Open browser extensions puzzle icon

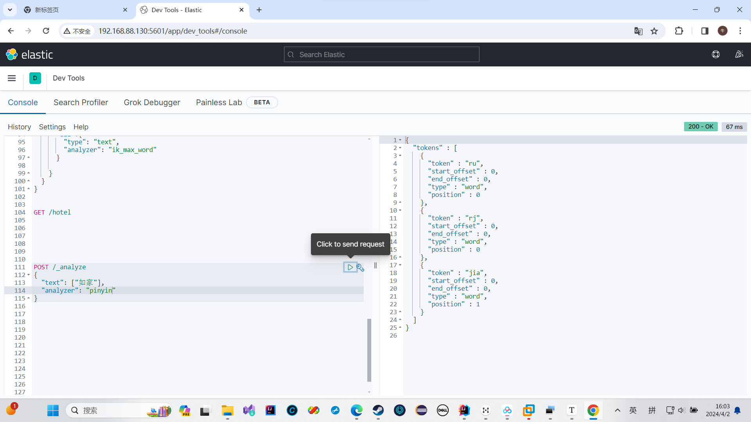coord(679,31)
